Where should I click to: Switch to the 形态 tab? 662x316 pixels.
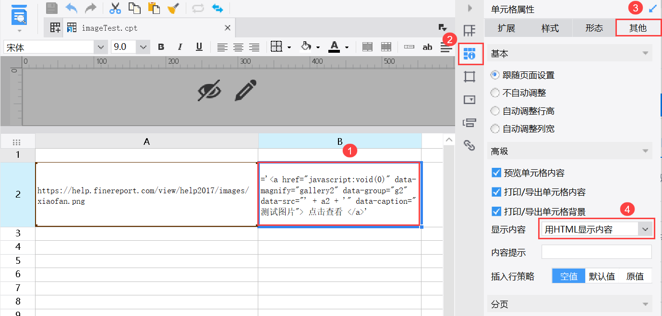click(x=594, y=28)
